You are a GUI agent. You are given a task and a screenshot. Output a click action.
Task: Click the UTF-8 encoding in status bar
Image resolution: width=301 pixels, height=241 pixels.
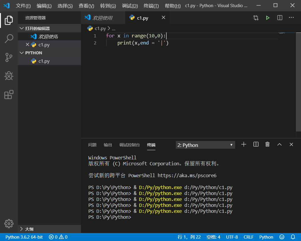232,237
